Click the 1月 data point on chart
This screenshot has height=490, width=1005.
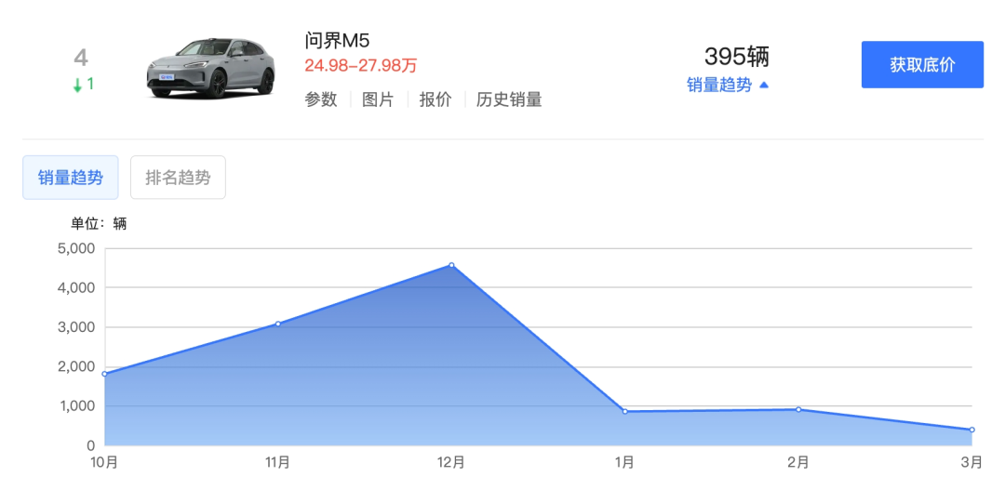[625, 411]
